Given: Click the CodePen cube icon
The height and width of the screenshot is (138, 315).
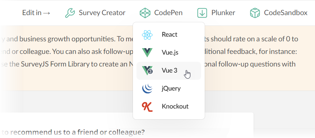Looking at the screenshot, I should click(145, 13).
